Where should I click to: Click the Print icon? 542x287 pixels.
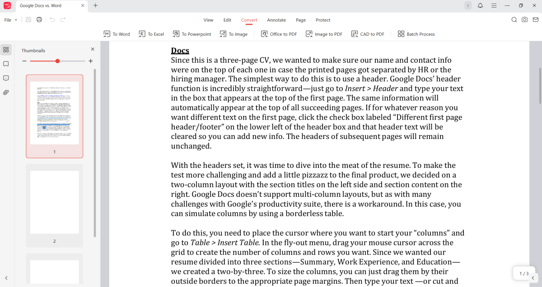[39, 20]
